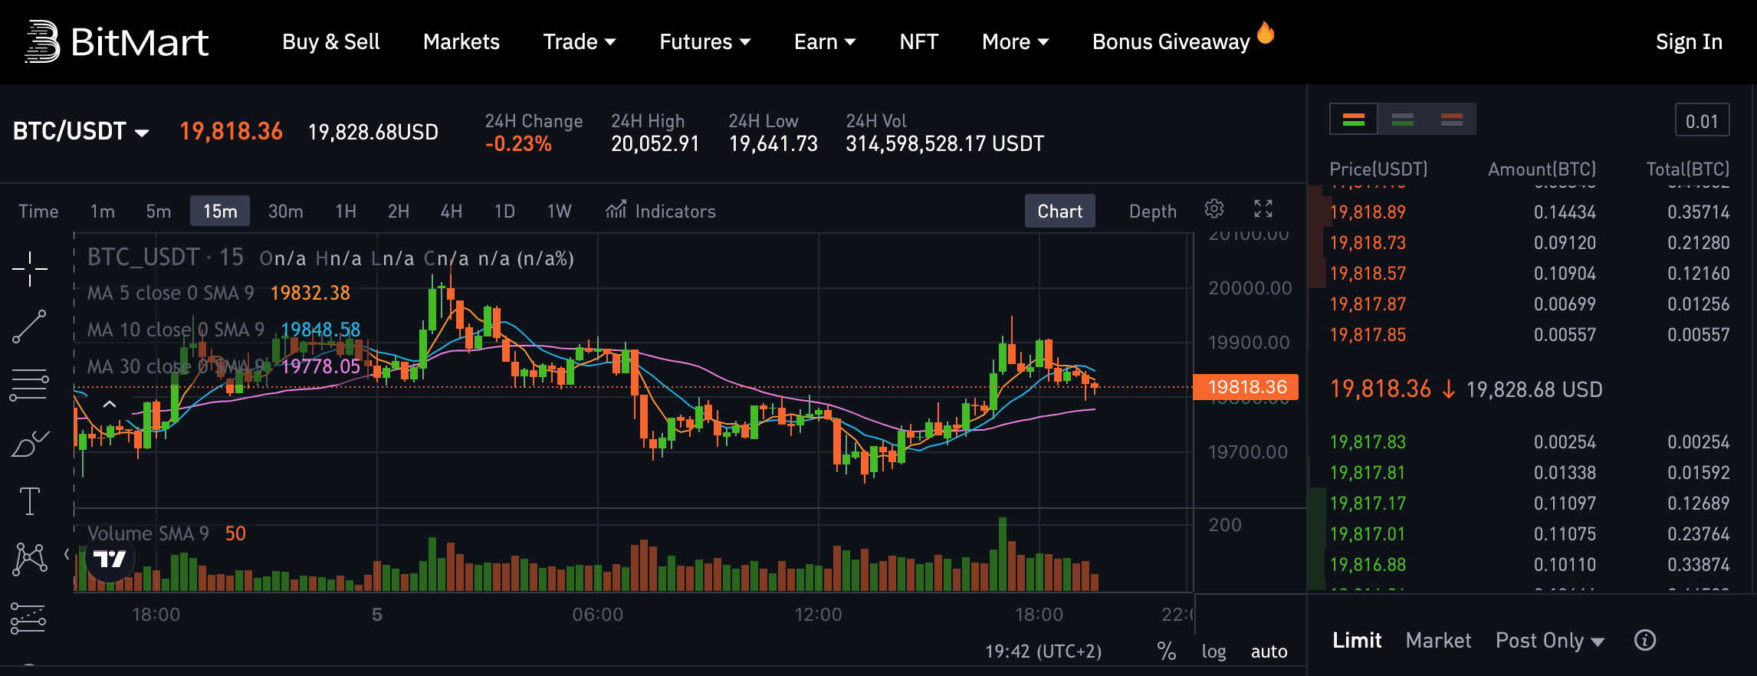Toggle percent scale on chart
The width and height of the screenshot is (1757, 676).
(x=1166, y=651)
